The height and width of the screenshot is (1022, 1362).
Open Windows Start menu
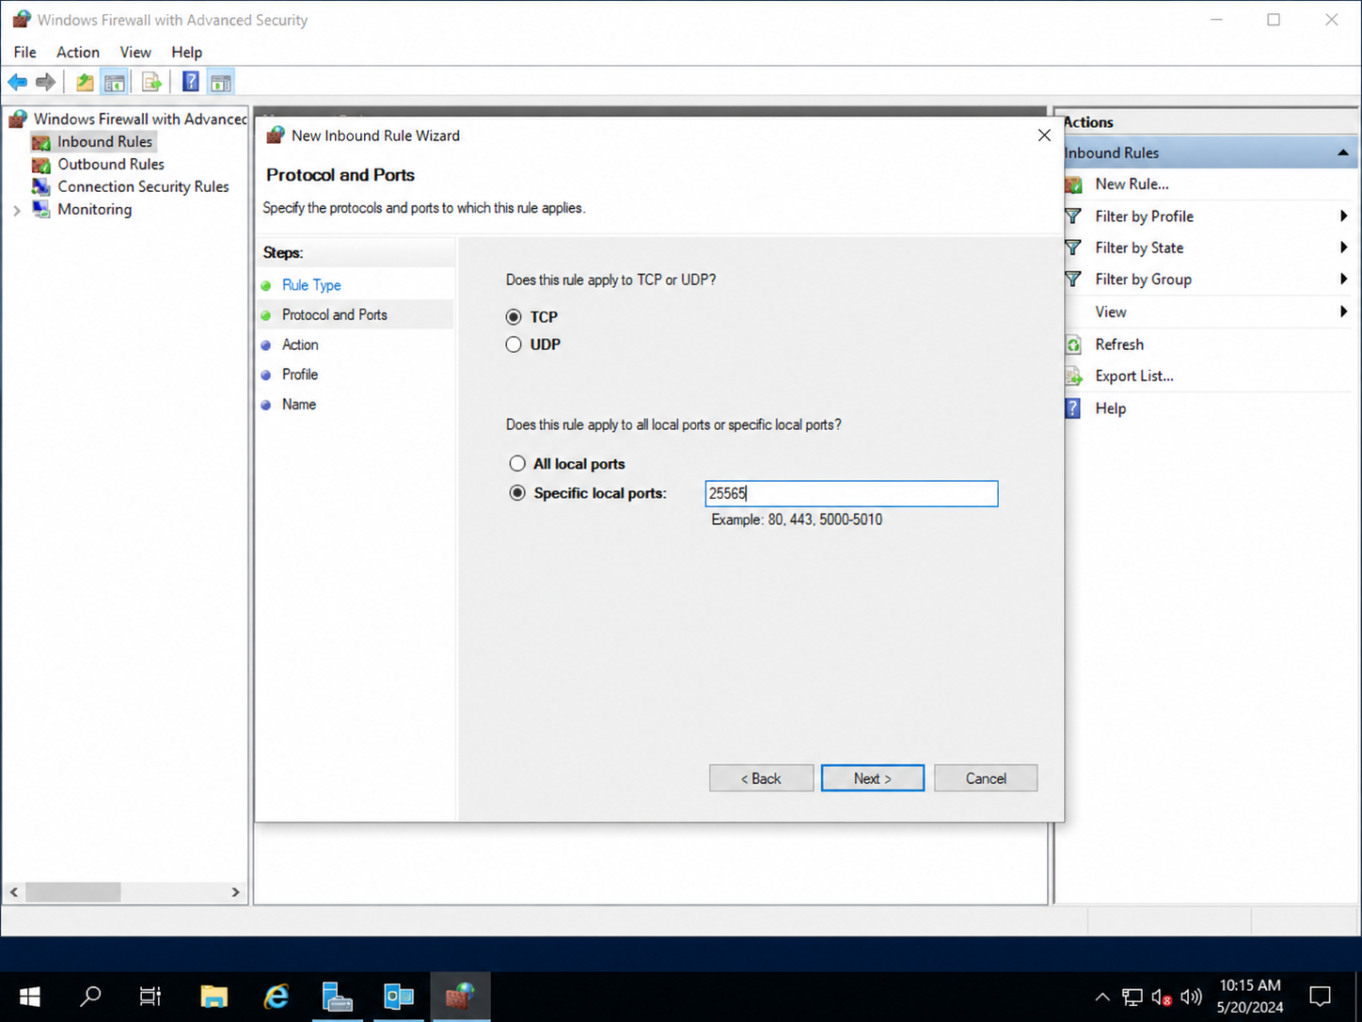pos(30,997)
